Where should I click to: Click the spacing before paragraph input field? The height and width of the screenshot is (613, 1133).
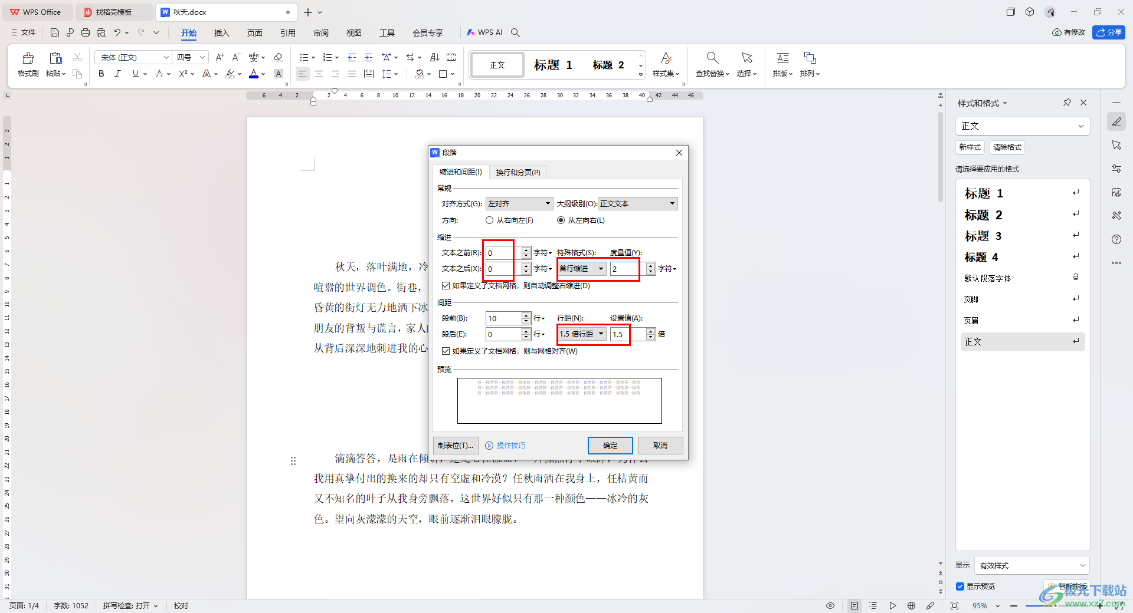pyautogui.click(x=503, y=318)
